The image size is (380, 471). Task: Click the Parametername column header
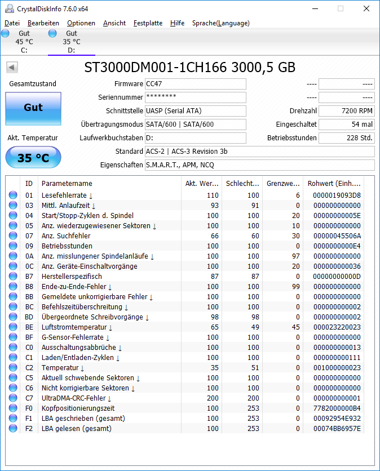pyautogui.click(x=110, y=184)
